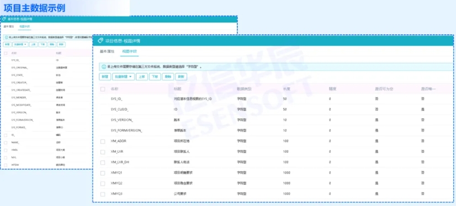Click 长度 column header
The height and width of the screenshot is (206, 456).
pyautogui.click(x=287, y=89)
